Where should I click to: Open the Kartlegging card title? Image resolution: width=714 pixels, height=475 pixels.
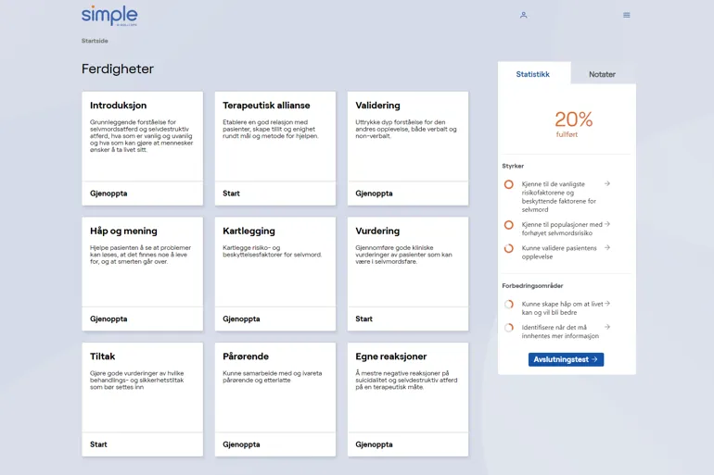[249, 231]
